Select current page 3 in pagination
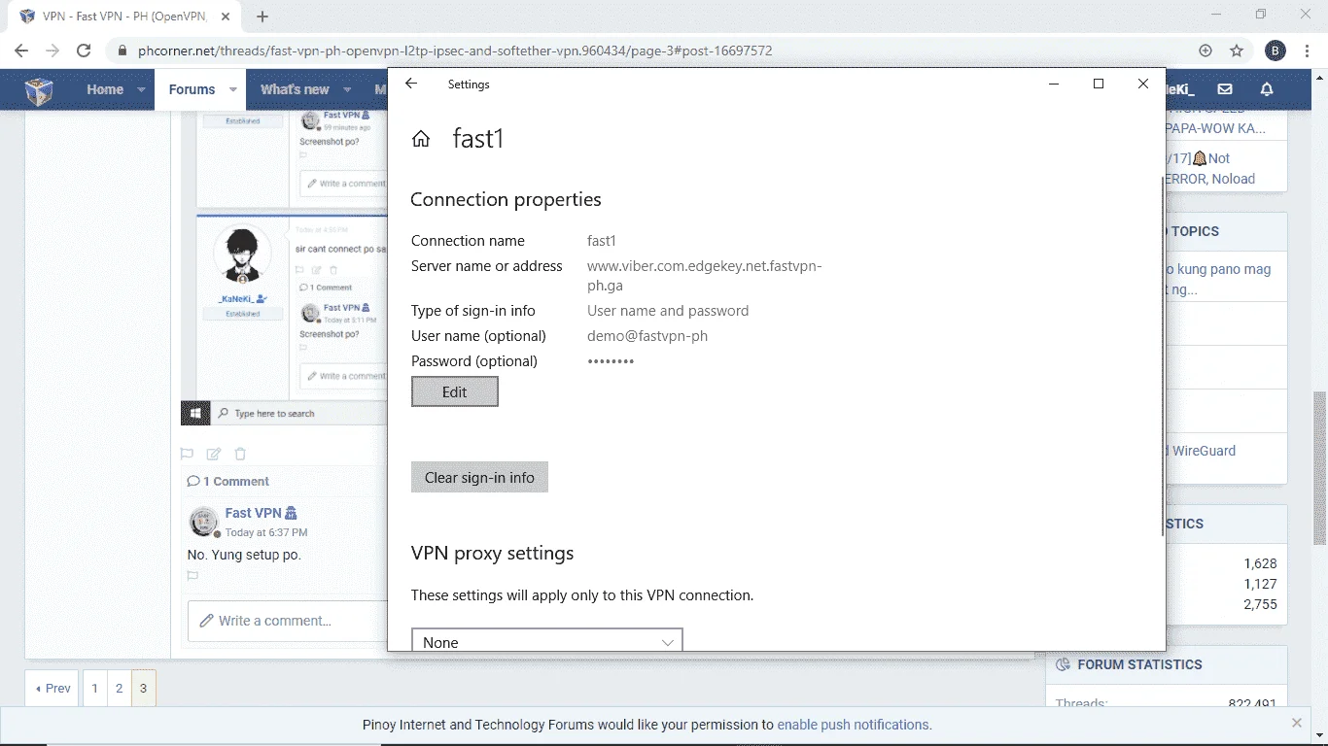The width and height of the screenshot is (1328, 746). click(143, 689)
